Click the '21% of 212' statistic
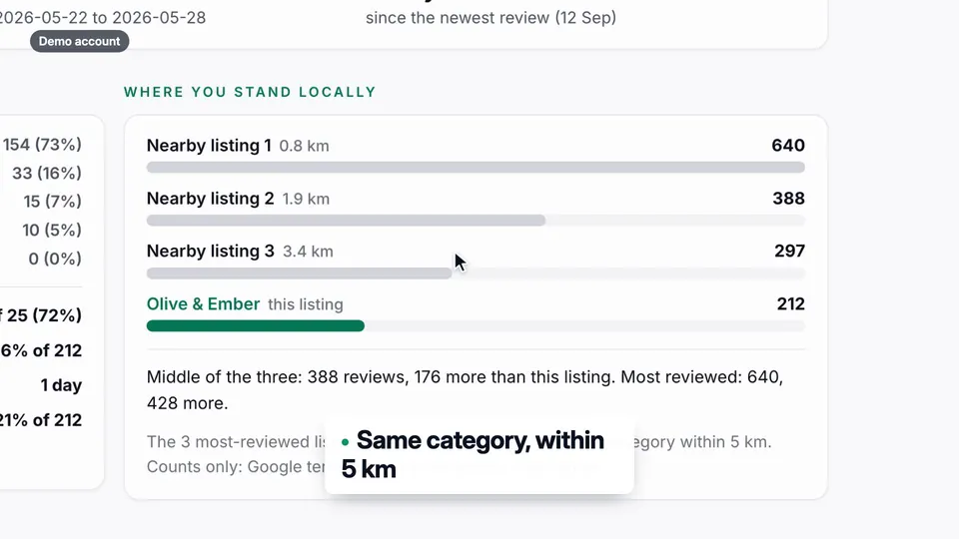Image resolution: width=959 pixels, height=539 pixels. click(41, 420)
